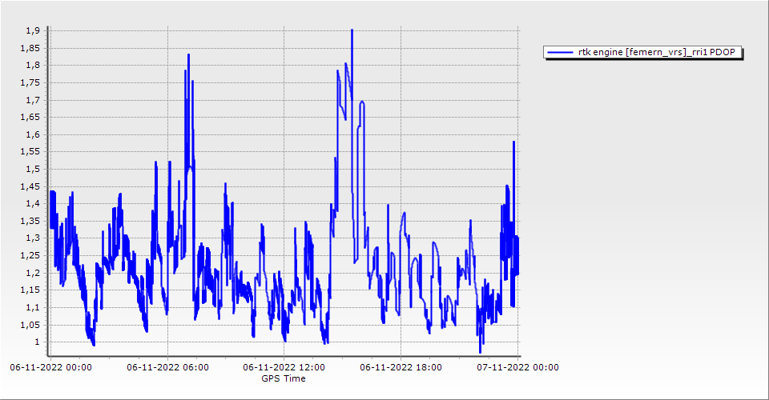Click the 06-11-2022 06:00 time label

tap(168, 367)
